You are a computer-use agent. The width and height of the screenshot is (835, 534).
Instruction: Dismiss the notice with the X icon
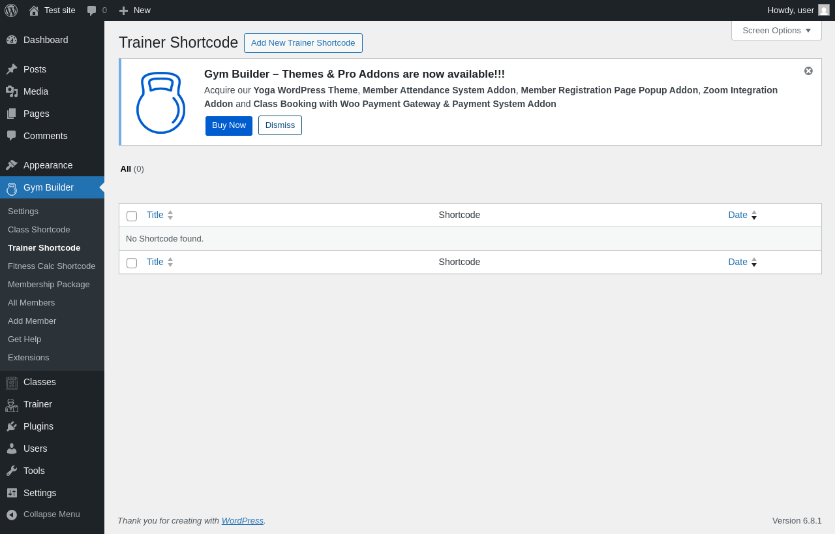[808, 71]
